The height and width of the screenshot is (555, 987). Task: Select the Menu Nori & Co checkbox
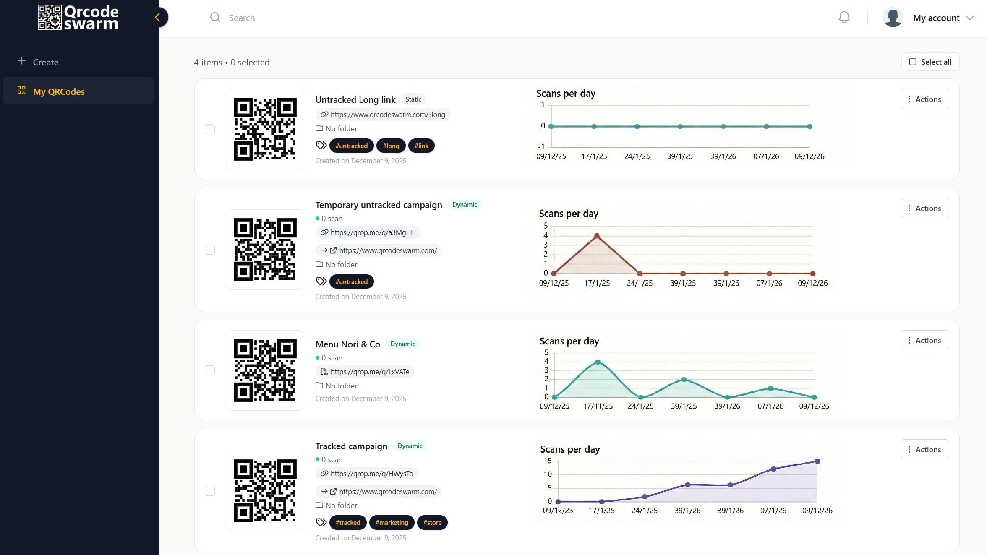click(x=210, y=370)
